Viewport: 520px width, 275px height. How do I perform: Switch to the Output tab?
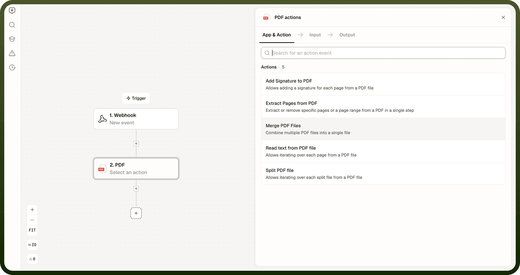click(347, 35)
